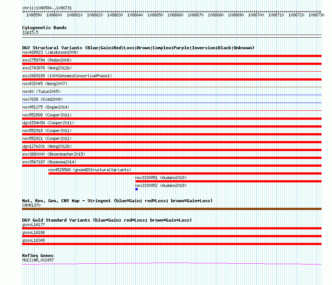Open esv3547187 (Boomsma2014) variant label
The height and width of the screenshot is (285, 332).
[49, 162]
